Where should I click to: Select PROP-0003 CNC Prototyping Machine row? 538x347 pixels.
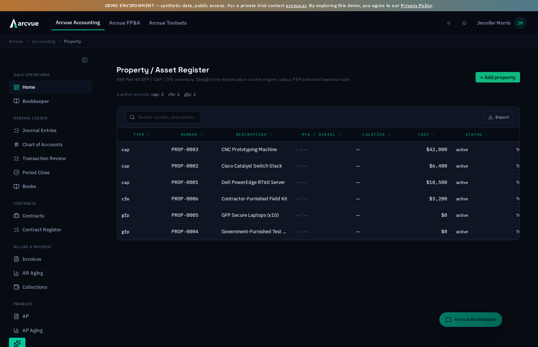coord(318,150)
